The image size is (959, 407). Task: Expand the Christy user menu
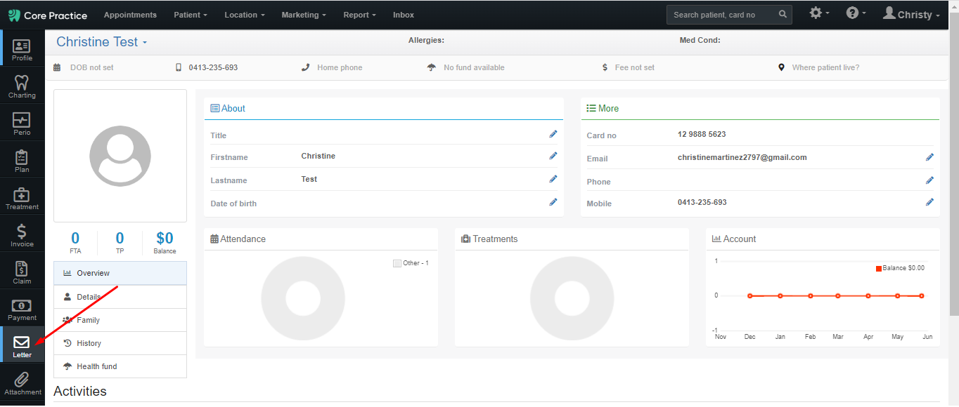(x=911, y=14)
